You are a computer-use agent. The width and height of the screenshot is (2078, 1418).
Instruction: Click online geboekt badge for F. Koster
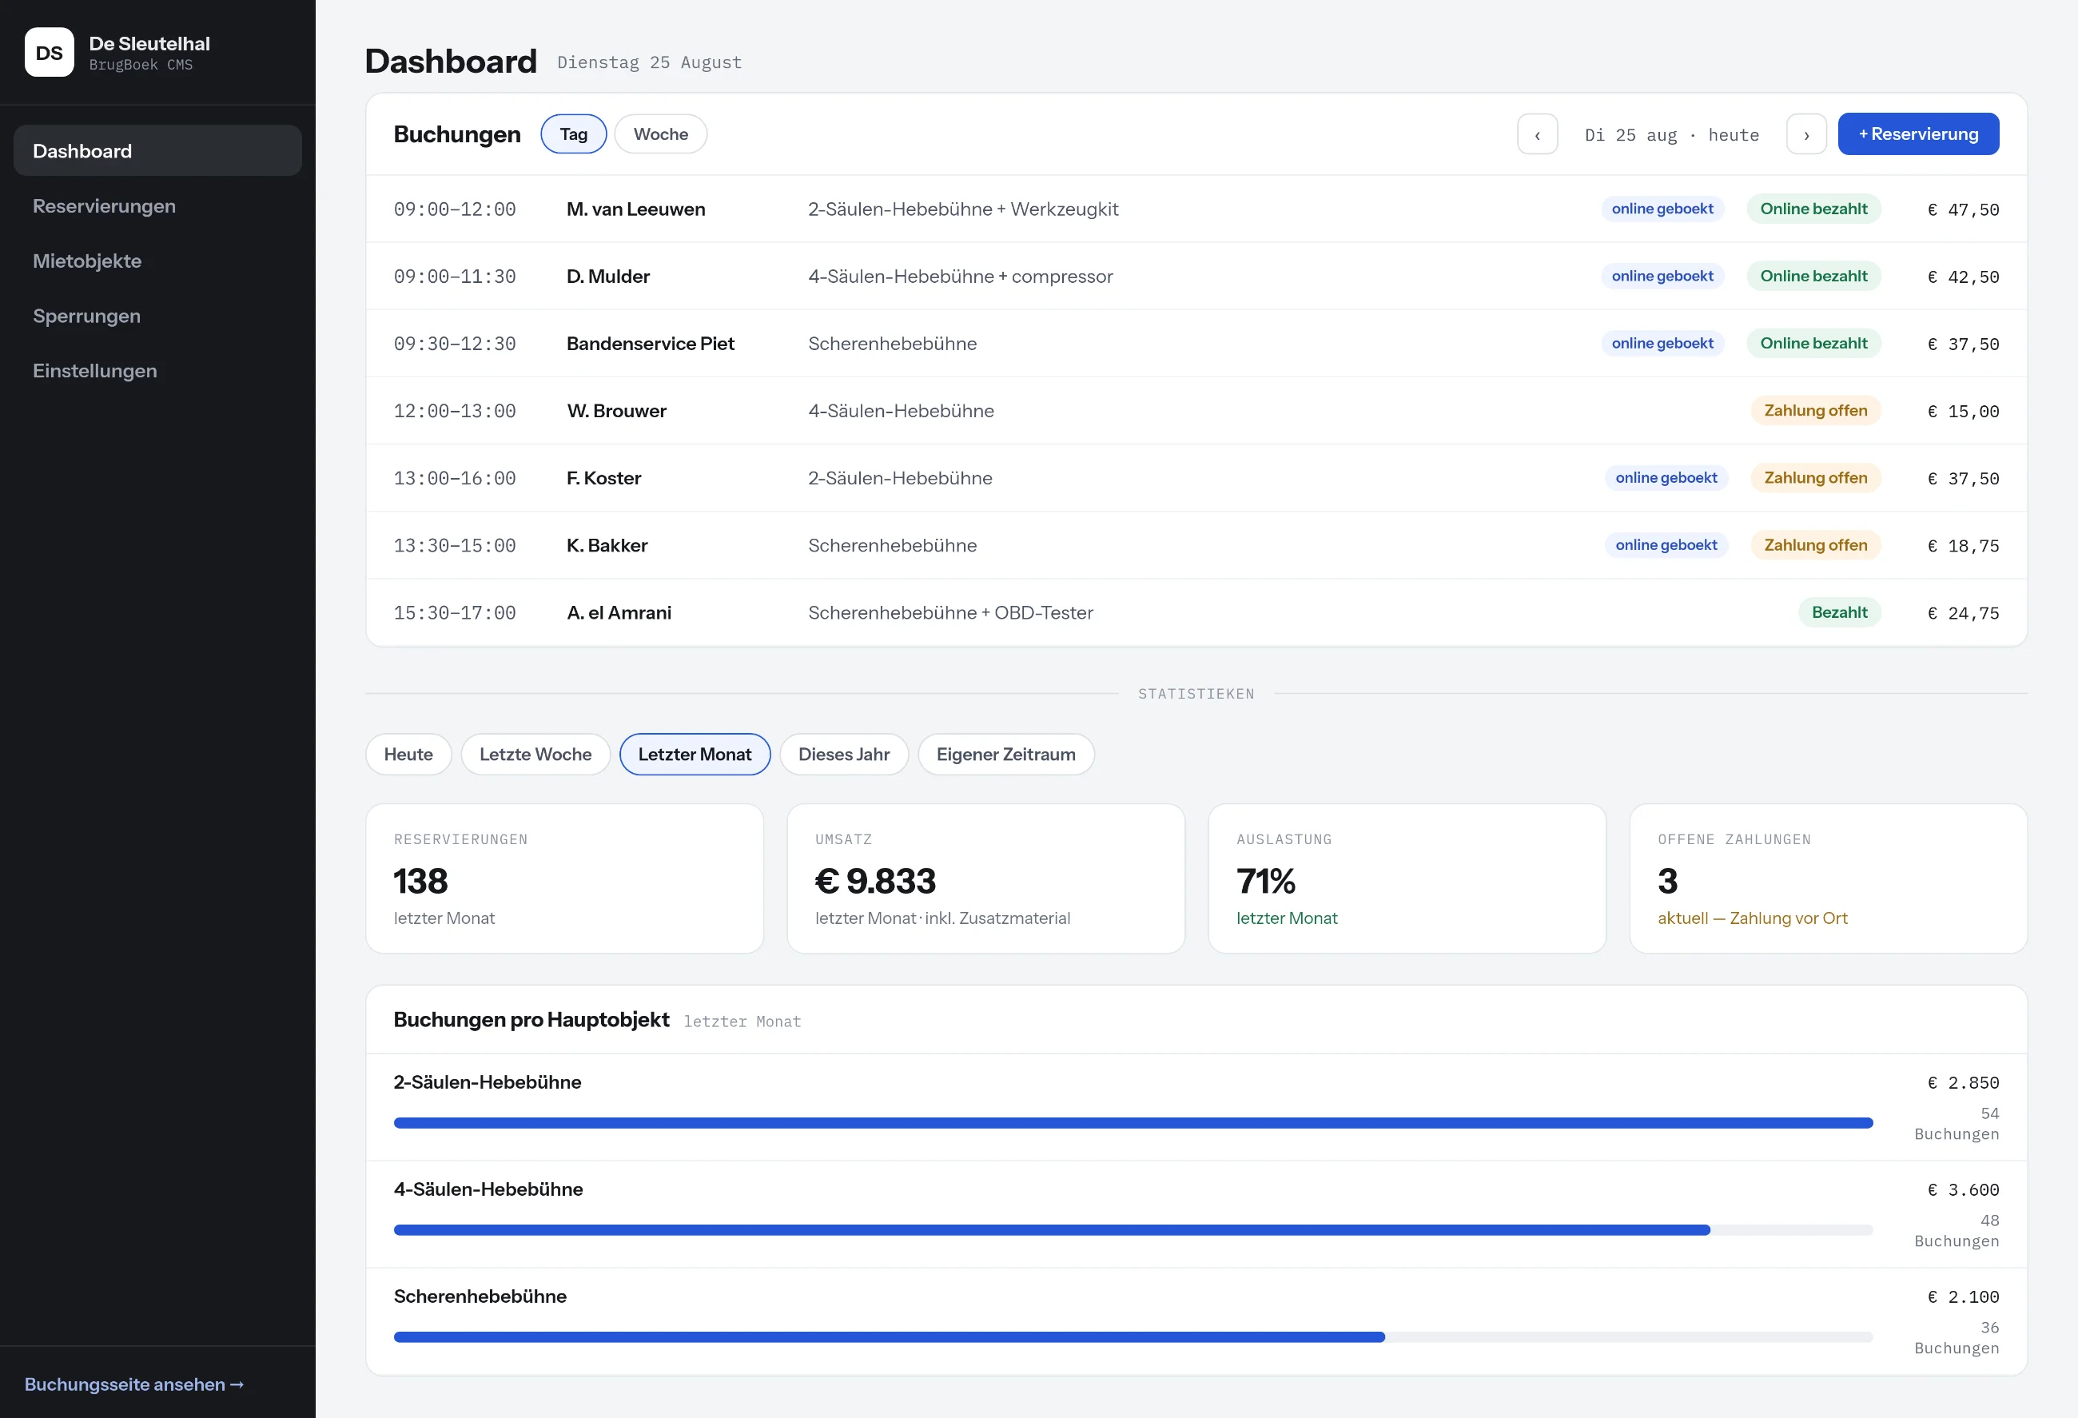[x=1666, y=477]
